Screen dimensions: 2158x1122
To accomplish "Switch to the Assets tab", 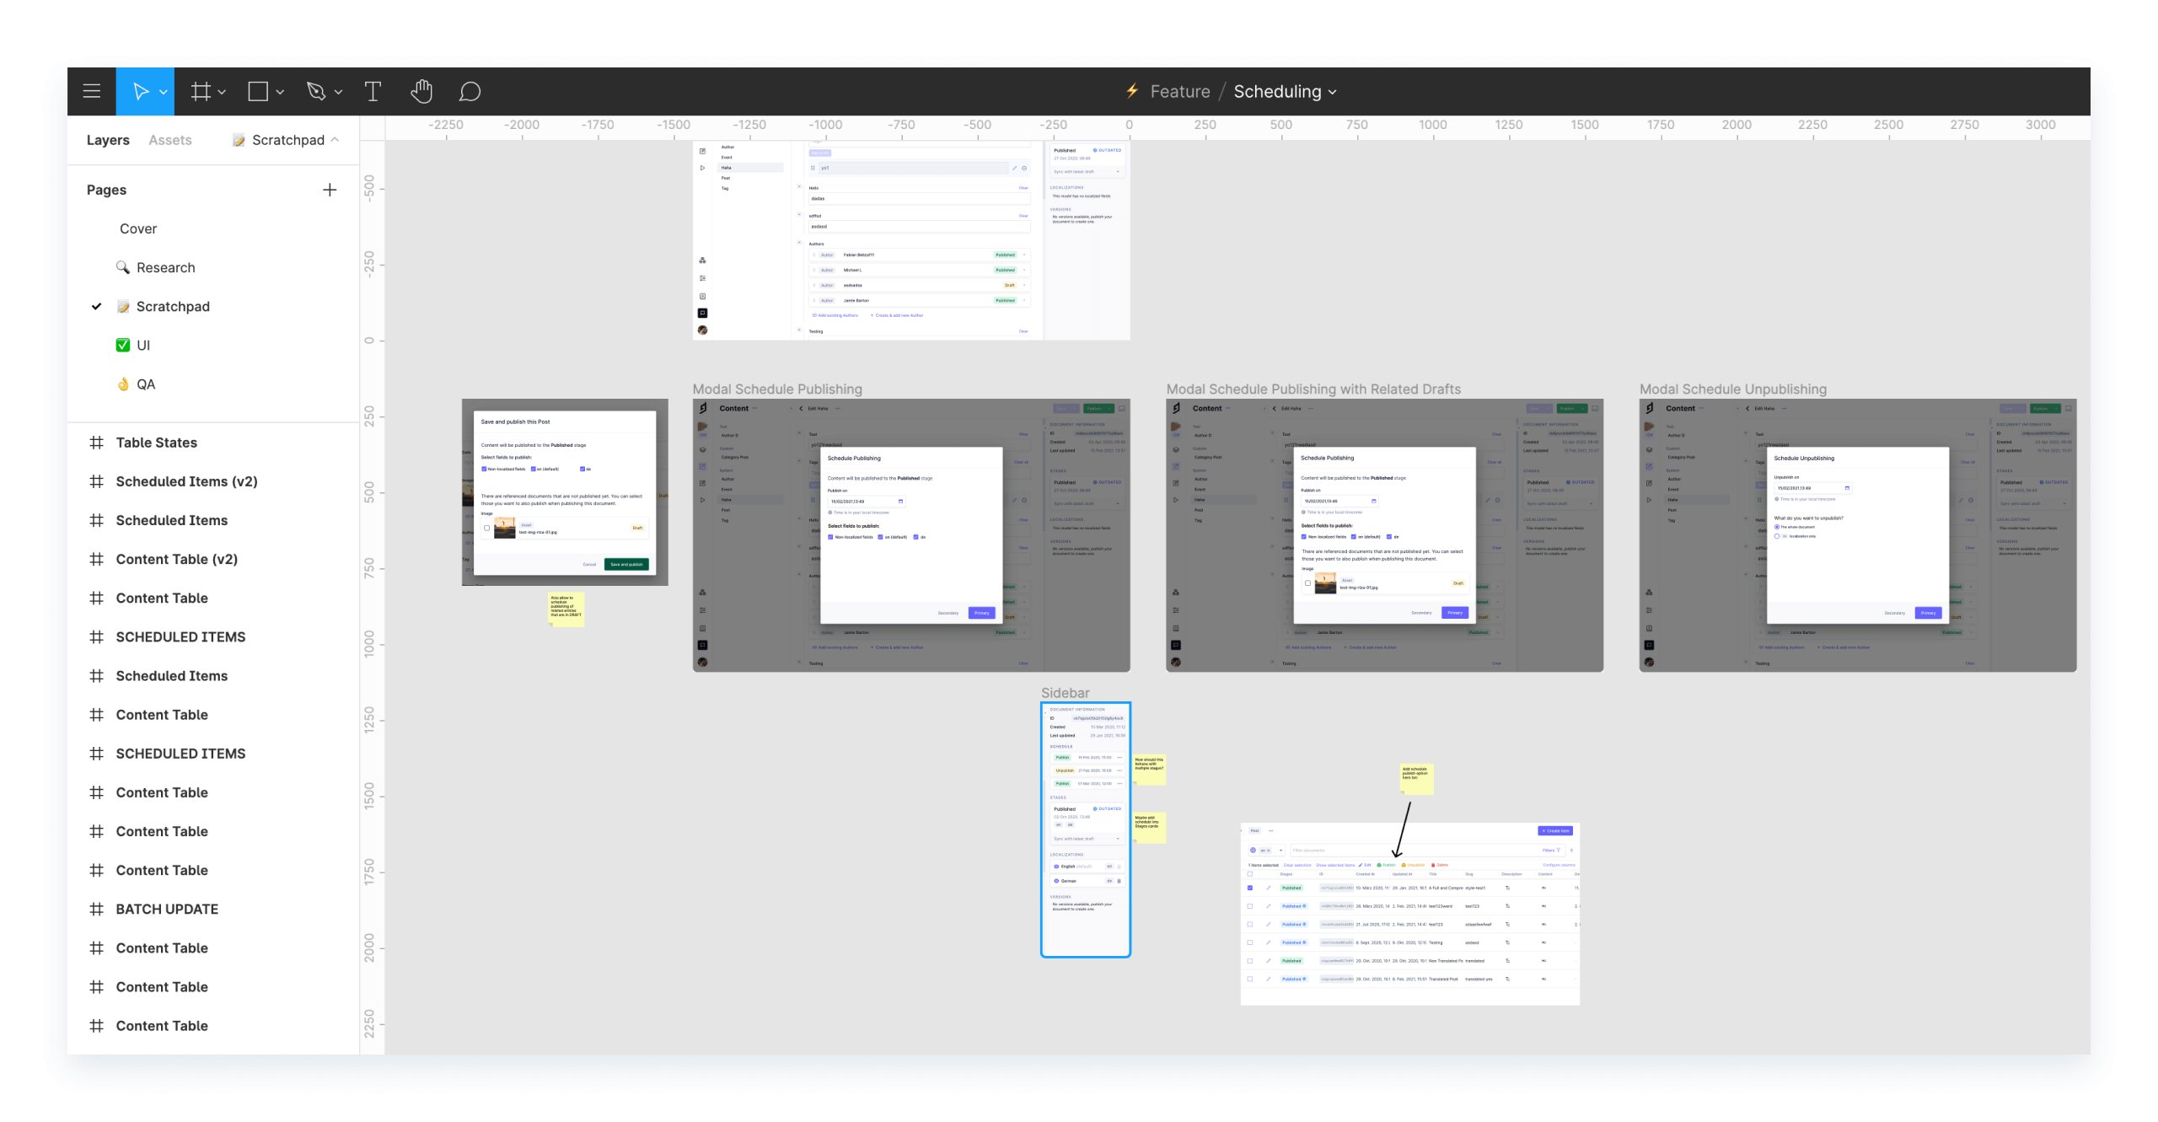I will 169,139.
